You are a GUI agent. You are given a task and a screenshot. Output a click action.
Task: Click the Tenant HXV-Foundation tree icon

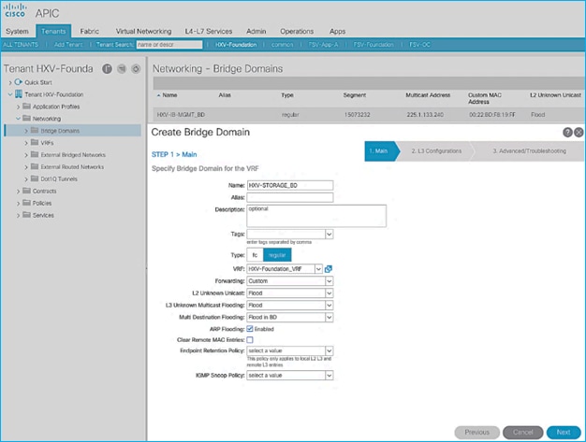coord(19,94)
